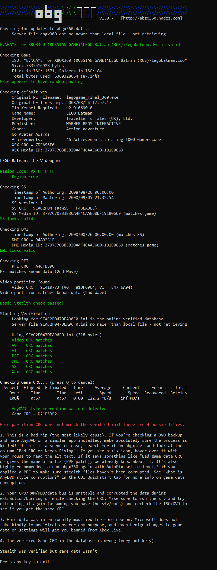Image resolution: width=217 pixels, height=570 pixels.
Task: Click 'Using 9EAC2F047DEA96F0.ini (318 bytes)'
Action: (x=57, y=335)
